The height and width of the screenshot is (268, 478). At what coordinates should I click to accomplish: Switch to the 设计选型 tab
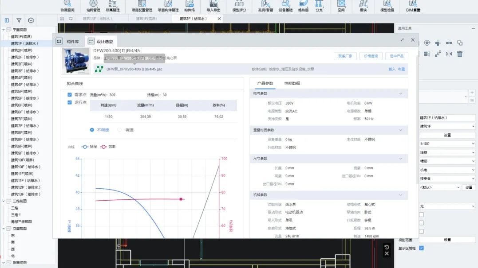tap(101, 41)
